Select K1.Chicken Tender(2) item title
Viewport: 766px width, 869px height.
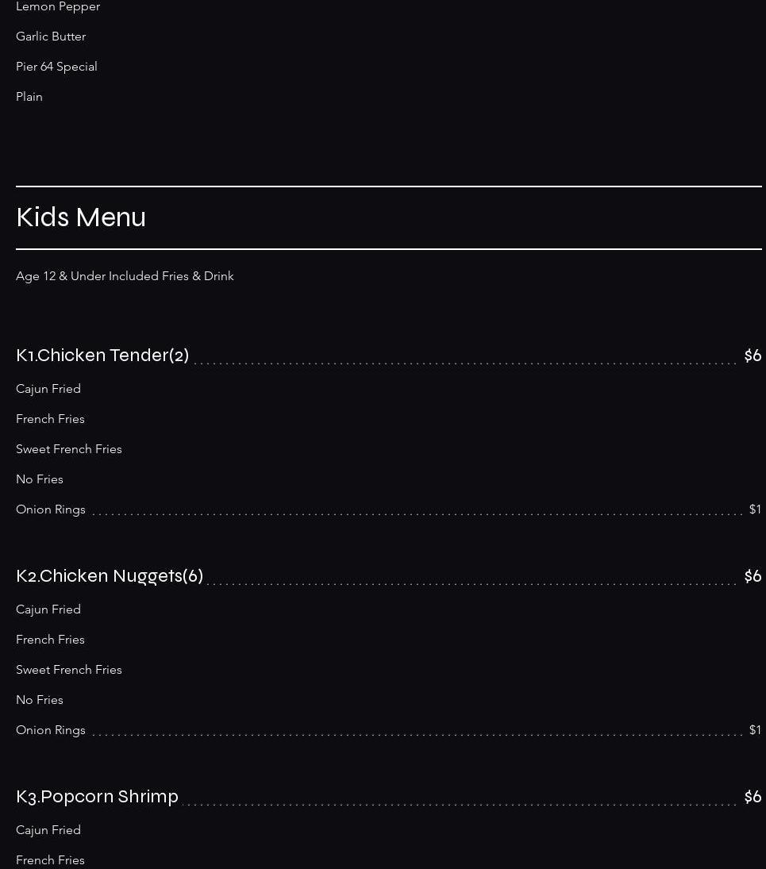coord(102,356)
